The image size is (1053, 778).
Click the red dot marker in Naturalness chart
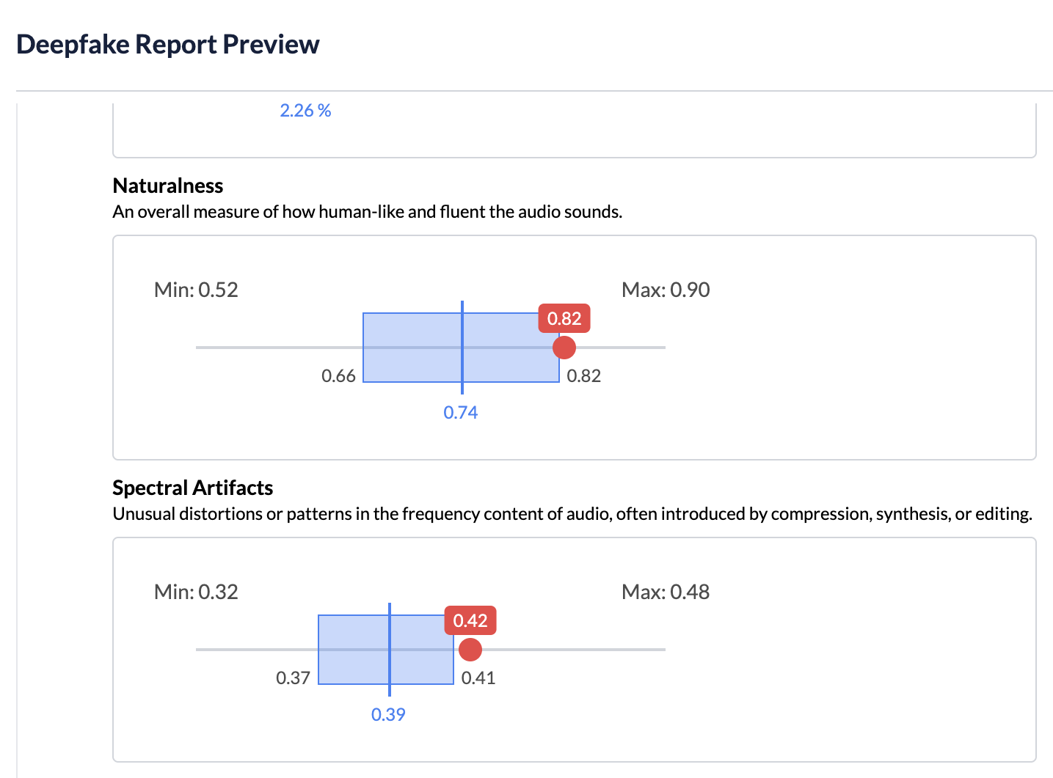point(564,348)
